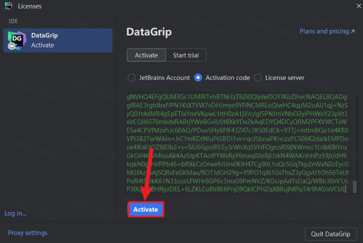Switch to the Activate tab
363x243 pixels.
(x=146, y=55)
